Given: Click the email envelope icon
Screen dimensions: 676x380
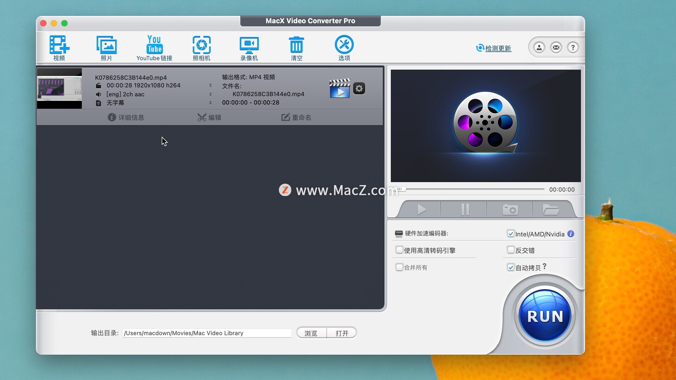Looking at the screenshot, I should click(556, 47).
